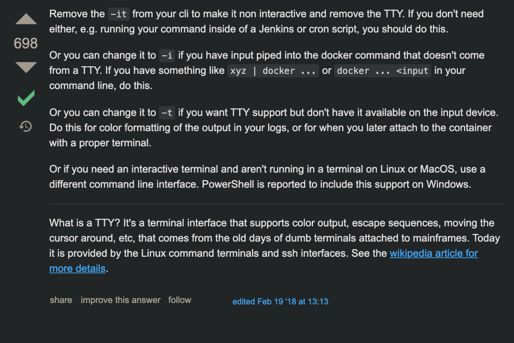Click improve this answer
Viewport: 514px width, 343px height.
tap(120, 300)
